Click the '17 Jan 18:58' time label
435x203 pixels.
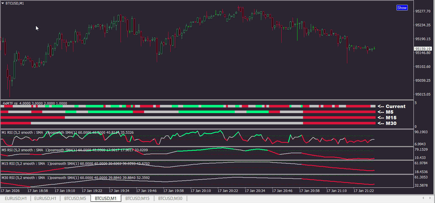tap(38, 191)
